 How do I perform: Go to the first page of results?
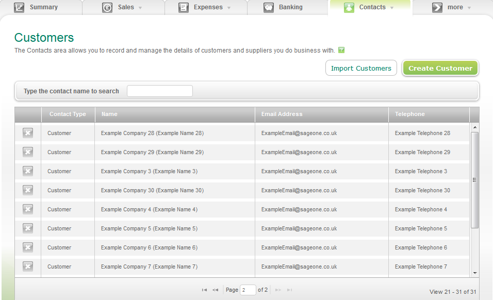[x=204, y=290]
